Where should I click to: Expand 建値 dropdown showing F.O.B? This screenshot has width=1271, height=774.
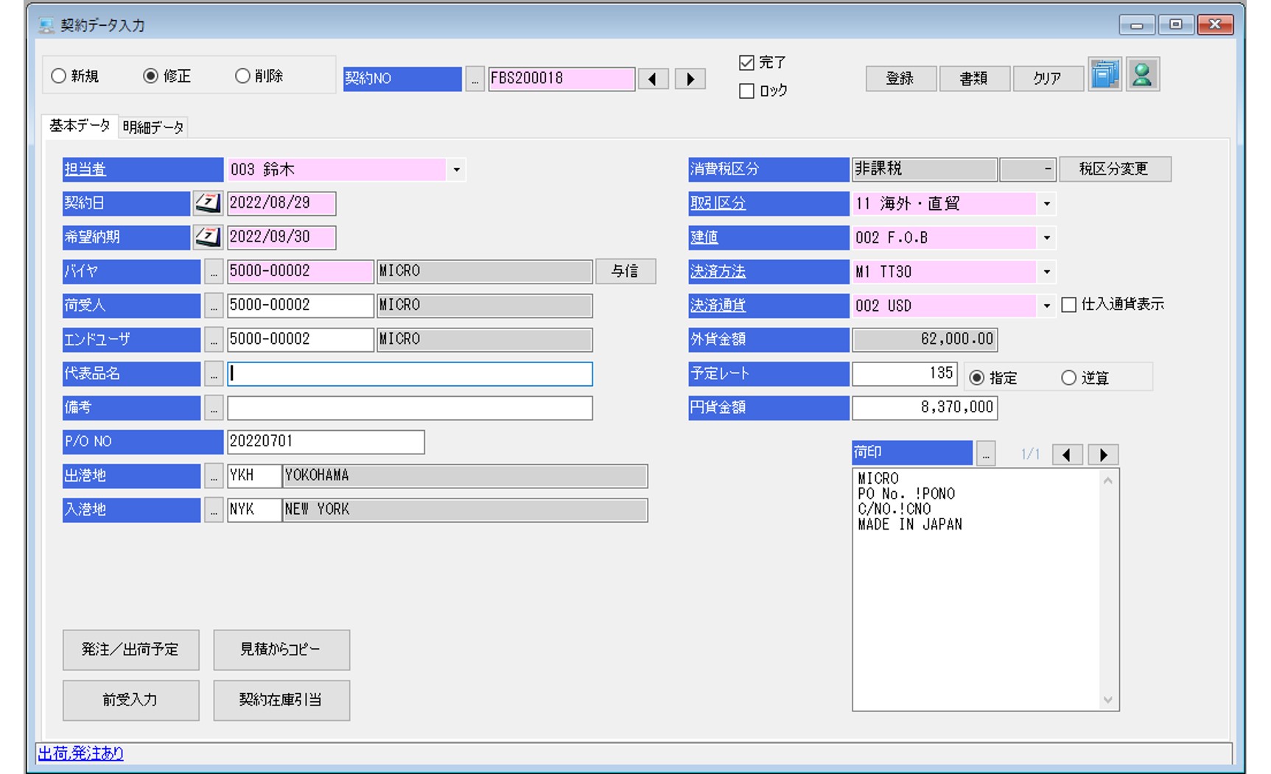click(x=1046, y=238)
